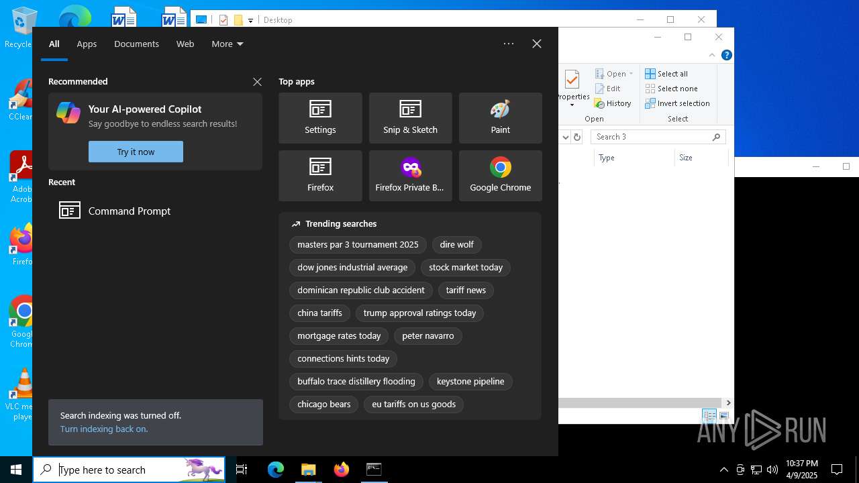The height and width of the screenshot is (483, 859).
Task: Open notification center icon
Action: click(x=837, y=470)
